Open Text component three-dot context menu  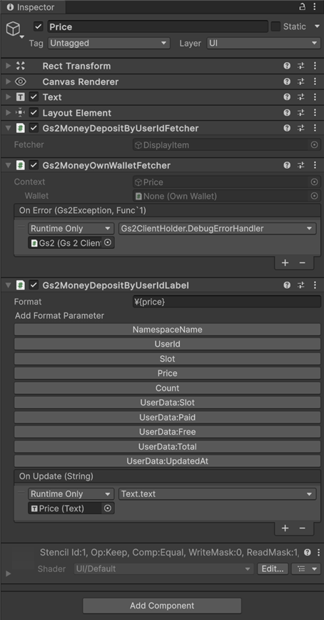[315, 97]
